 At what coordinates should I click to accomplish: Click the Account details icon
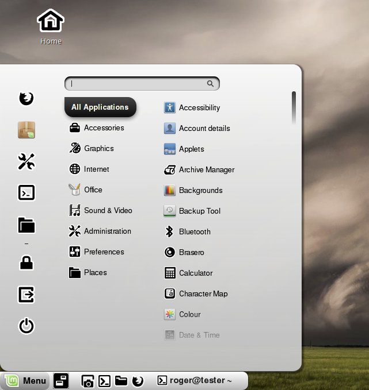click(x=170, y=128)
